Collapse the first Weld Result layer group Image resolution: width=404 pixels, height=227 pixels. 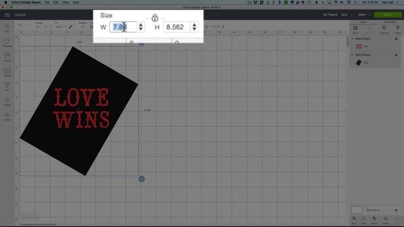352,39
